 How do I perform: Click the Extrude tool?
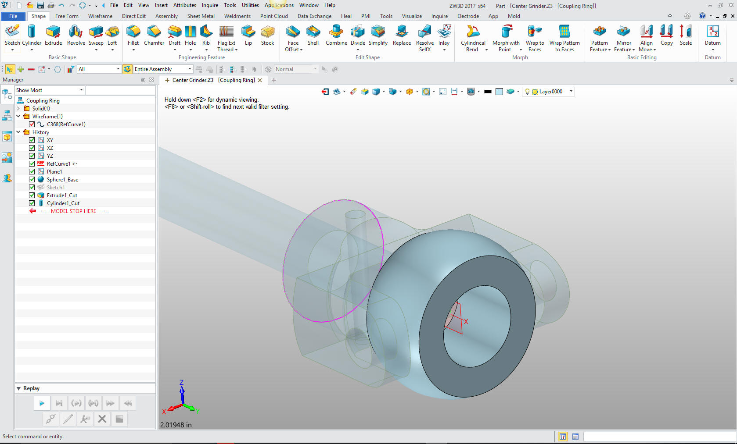pos(53,35)
